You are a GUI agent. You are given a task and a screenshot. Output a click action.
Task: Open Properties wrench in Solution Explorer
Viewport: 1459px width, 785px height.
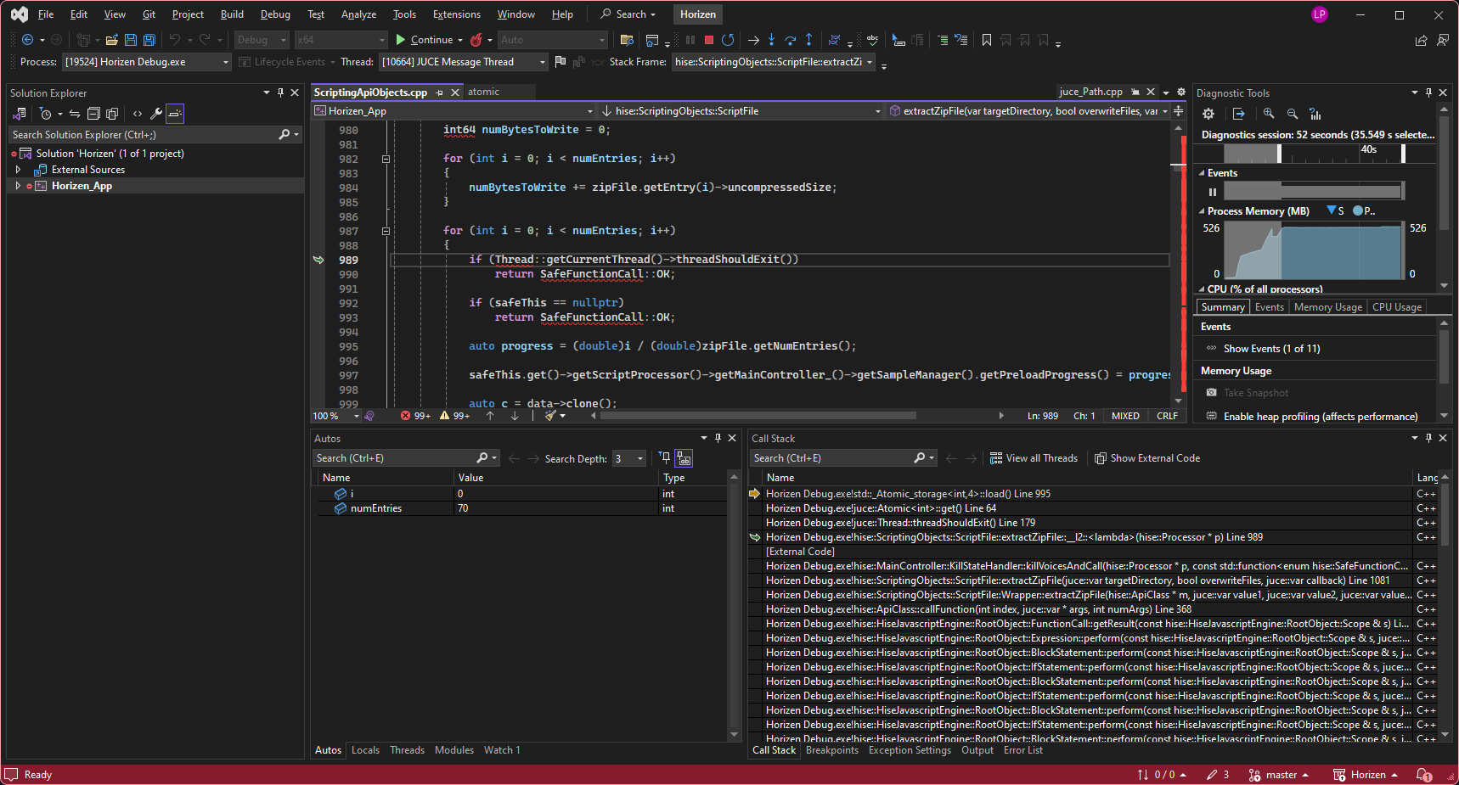click(x=156, y=114)
